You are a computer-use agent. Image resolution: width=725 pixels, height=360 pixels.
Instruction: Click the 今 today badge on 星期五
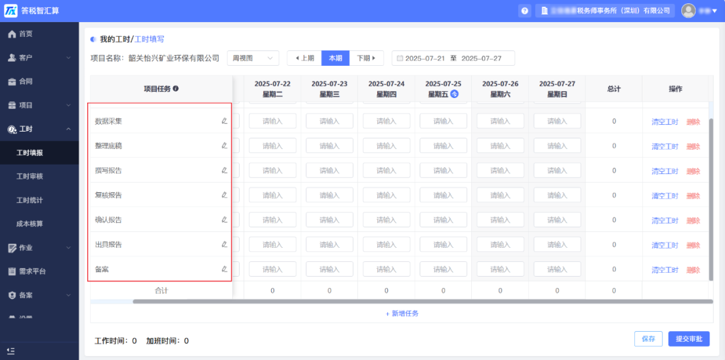click(454, 94)
